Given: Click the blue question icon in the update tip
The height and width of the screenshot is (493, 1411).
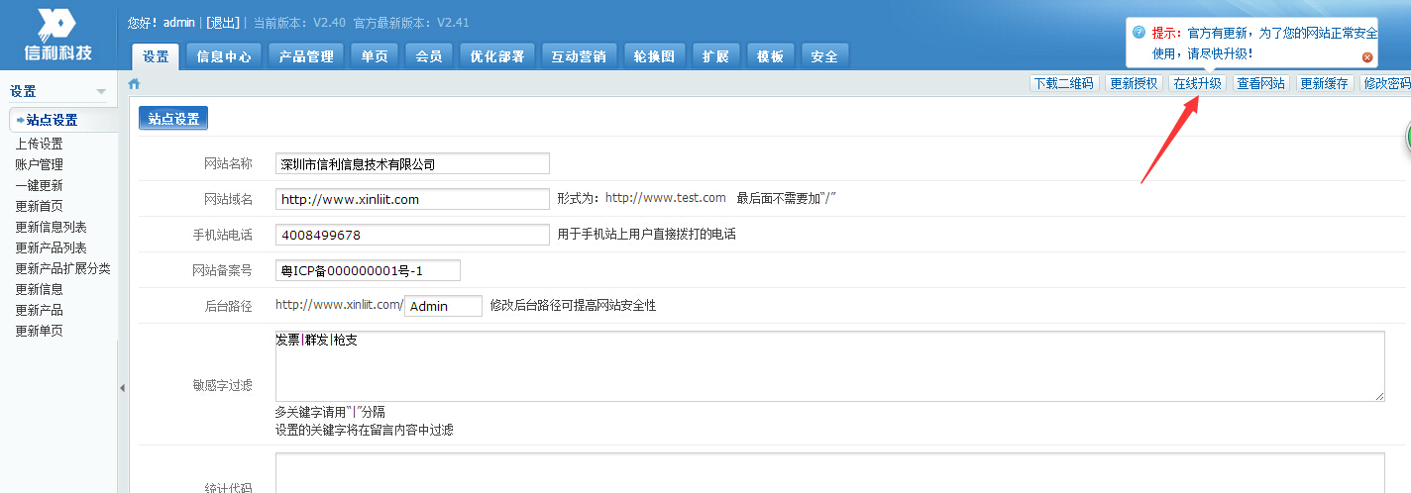Looking at the screenshot, I should point(1139,33).
